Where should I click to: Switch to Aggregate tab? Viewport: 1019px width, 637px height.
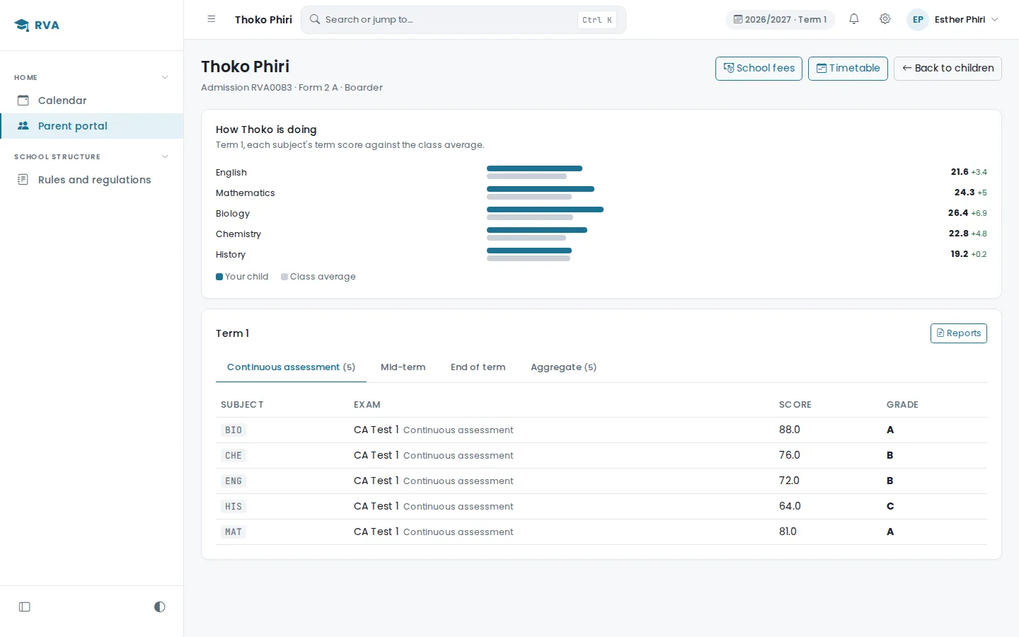[x=563, y=367]
